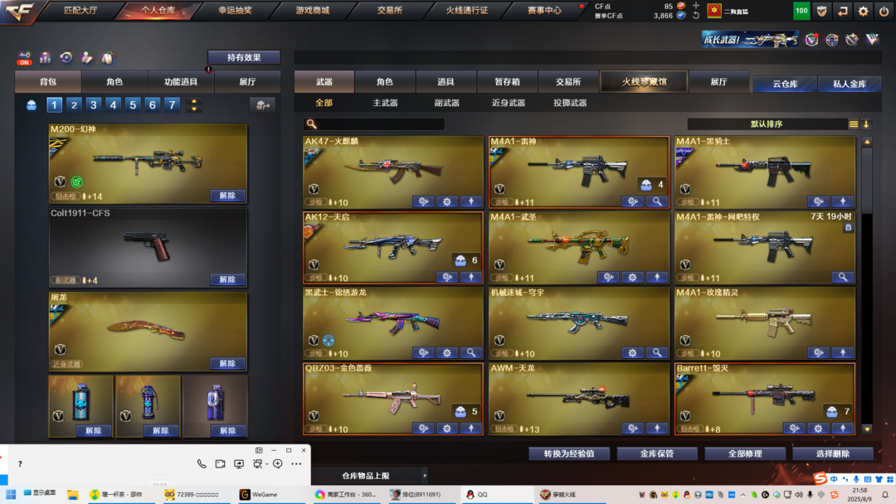Image resolution: width=896 pixels, height=504 pixels.
Task: Select bag slot number 1
Action: click(x=54, y=105)
